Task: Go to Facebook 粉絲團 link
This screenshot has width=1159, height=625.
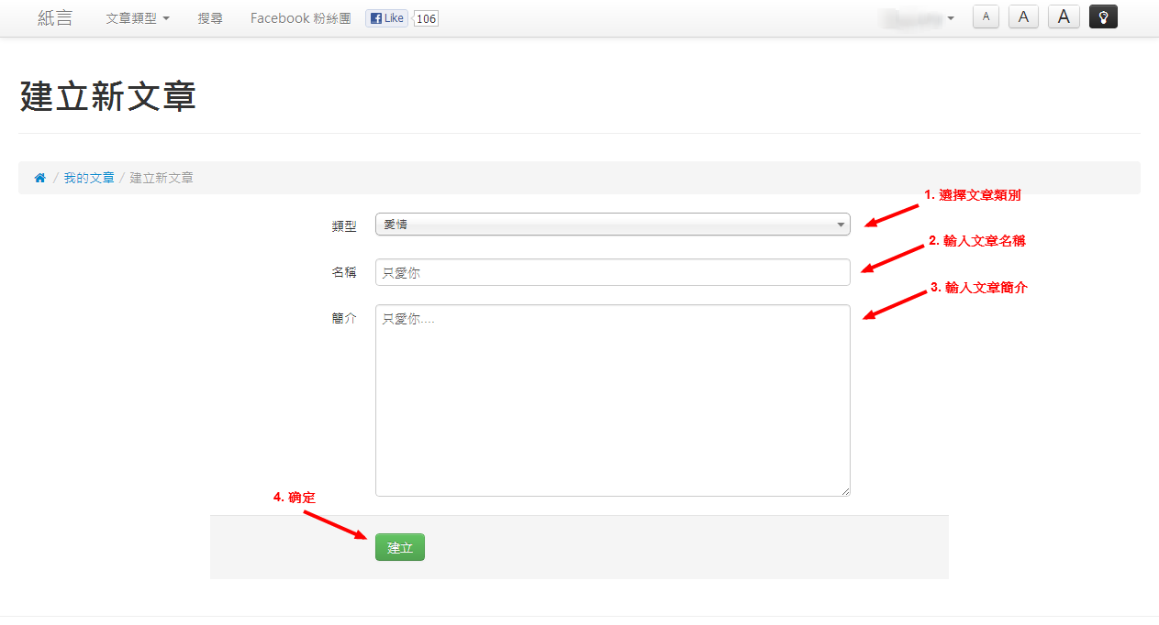Action: pos(300,18)
